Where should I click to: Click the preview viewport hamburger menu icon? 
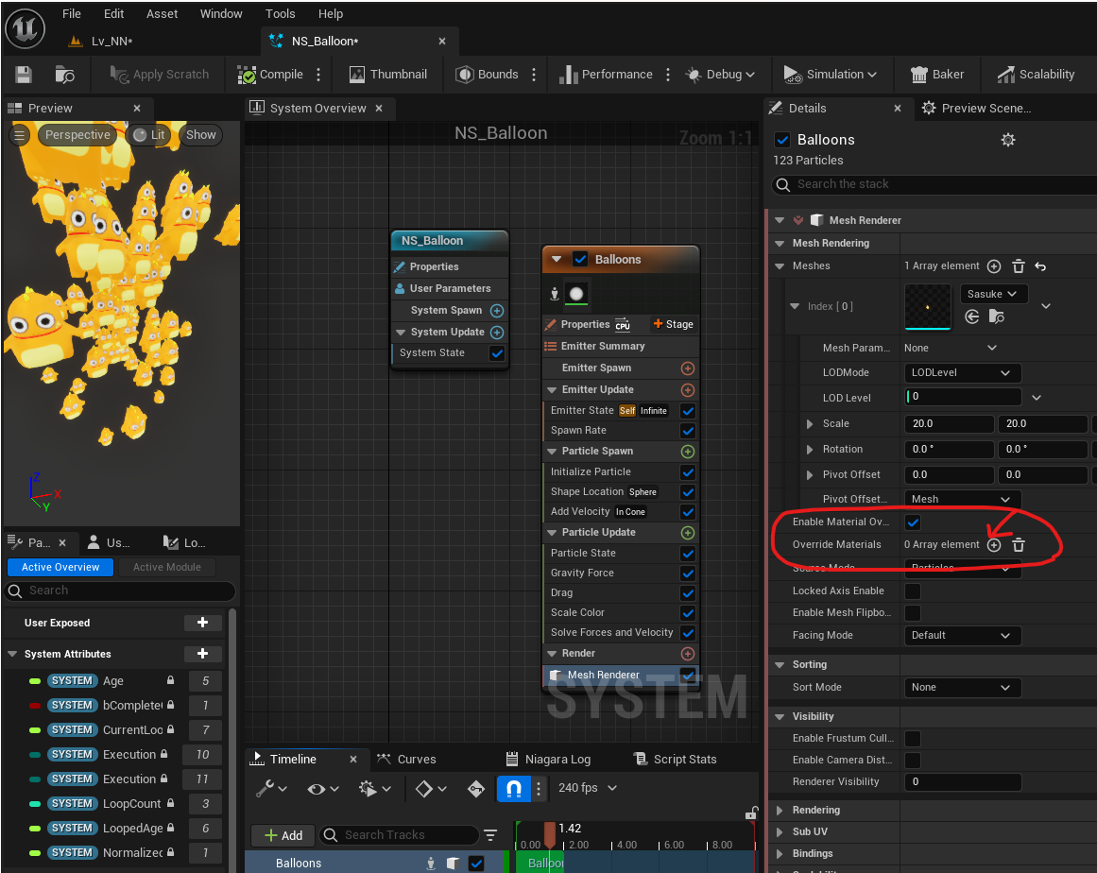pyautogui.click(x=20, y=135)
